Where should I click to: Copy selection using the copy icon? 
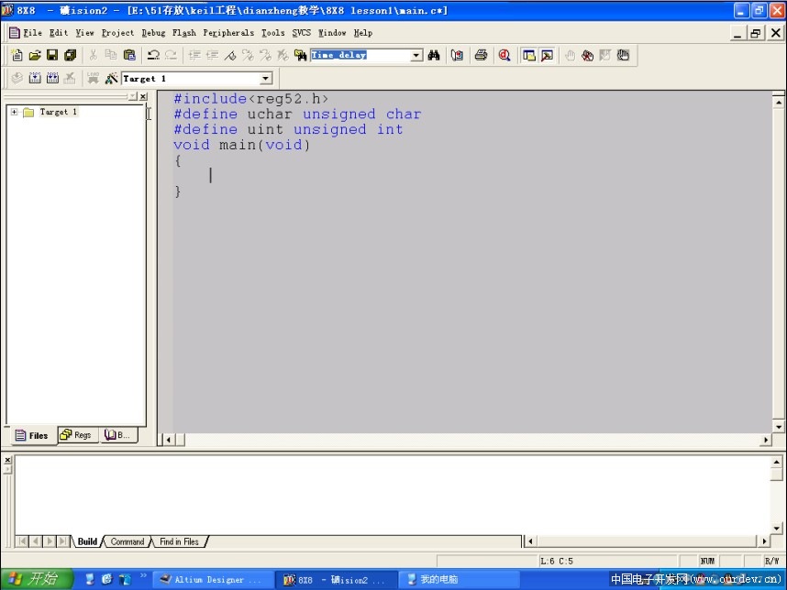[111, 55]
